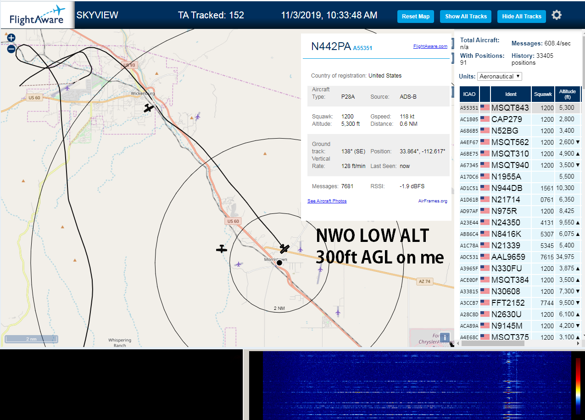The width and height of the screenshot is (585, 420).
Task: Click US flag icon in CAP279 row
Action: pyautogui.click(x=485, y=119)
